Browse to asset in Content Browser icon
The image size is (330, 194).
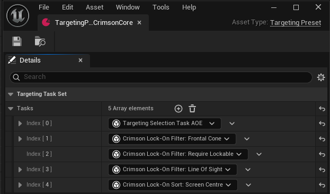coord(40,41)
